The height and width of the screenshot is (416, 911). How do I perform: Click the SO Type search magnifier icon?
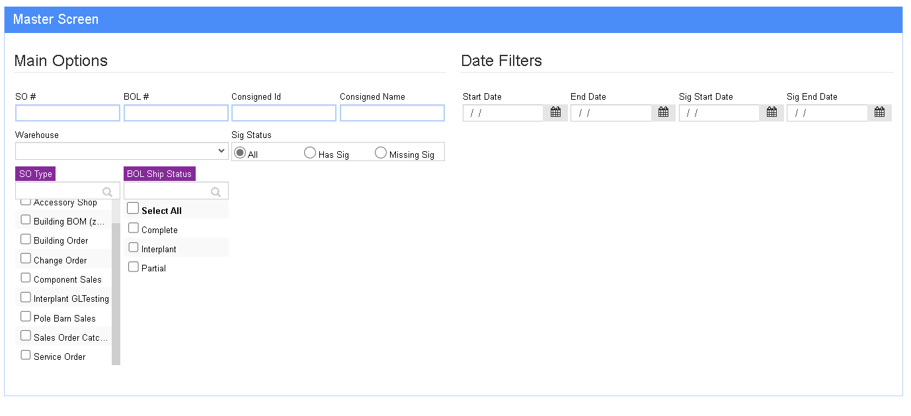click(x=107, y=192)
